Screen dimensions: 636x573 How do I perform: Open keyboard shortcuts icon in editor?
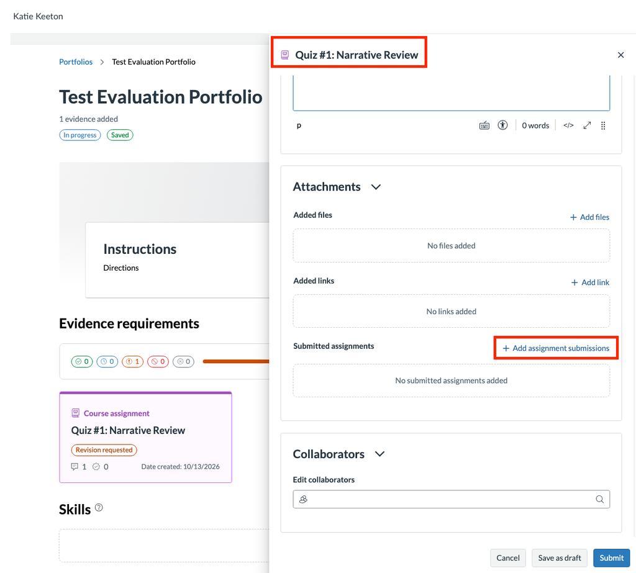coord(484,125)
